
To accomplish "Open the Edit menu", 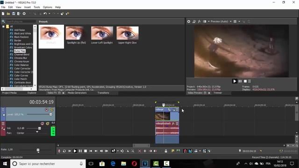I will pos(10,7).
